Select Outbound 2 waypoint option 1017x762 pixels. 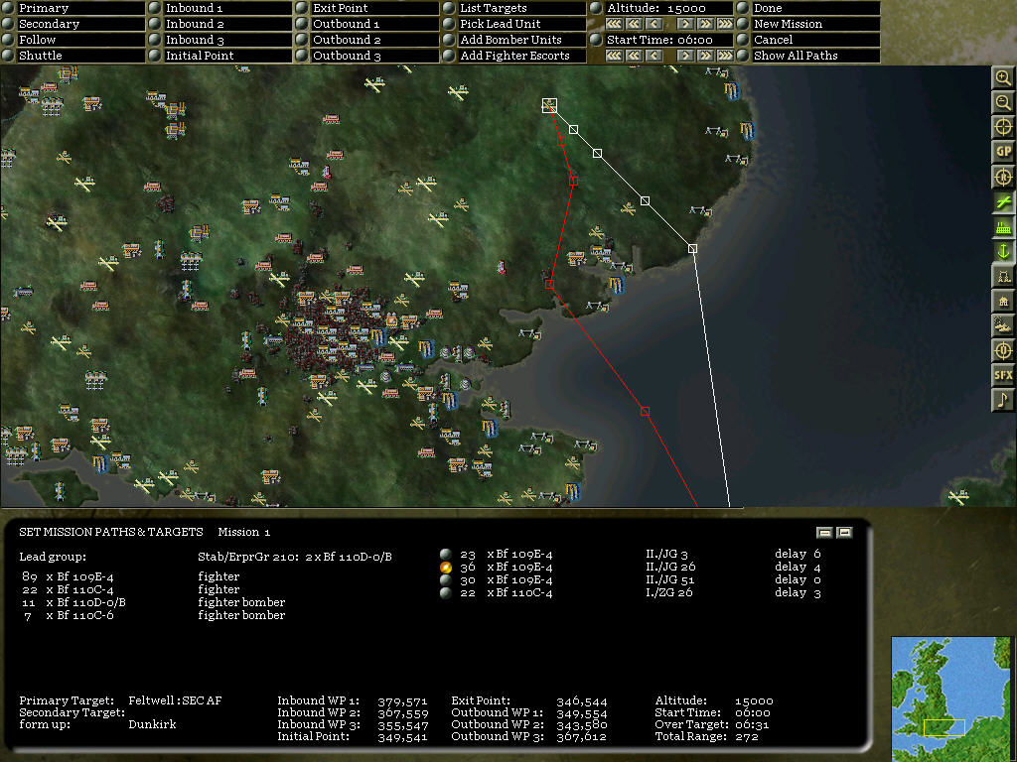(367, 40)
